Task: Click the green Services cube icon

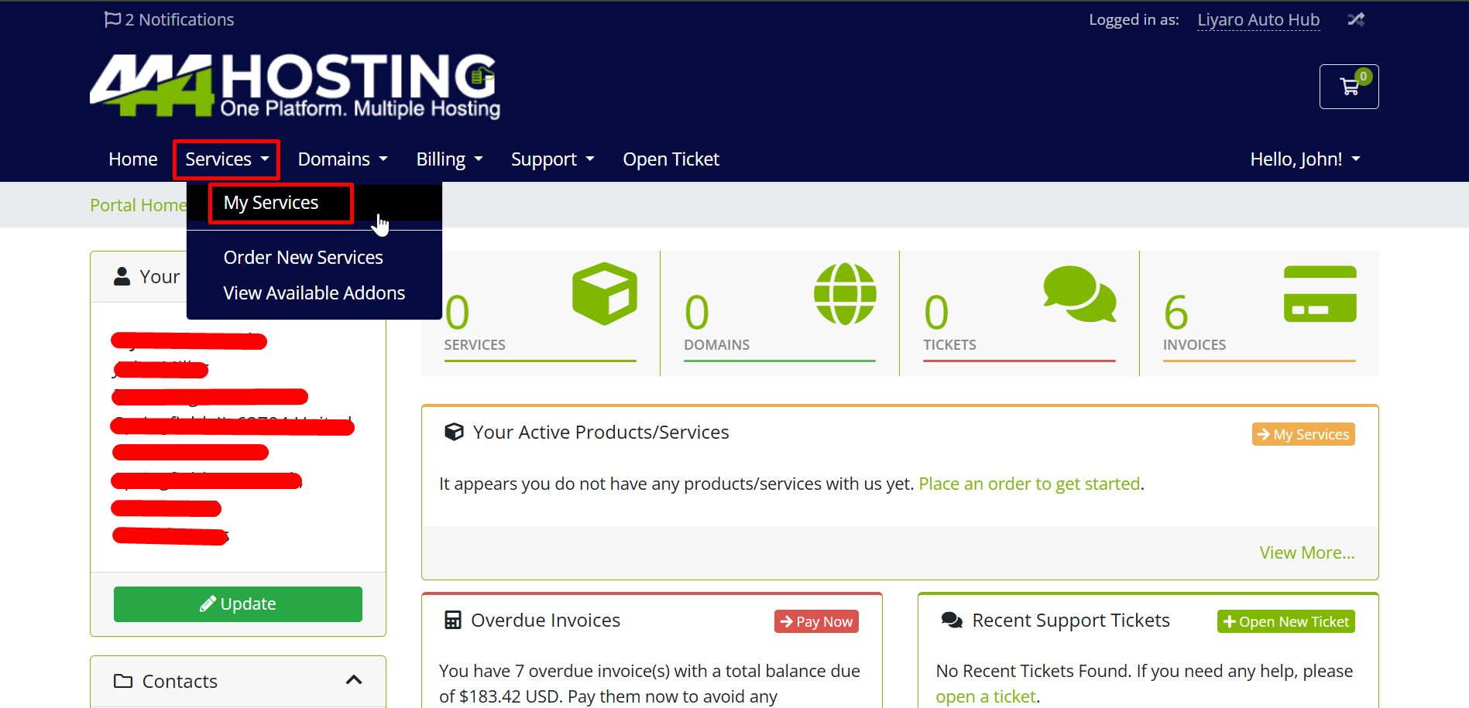Action: 604,294
